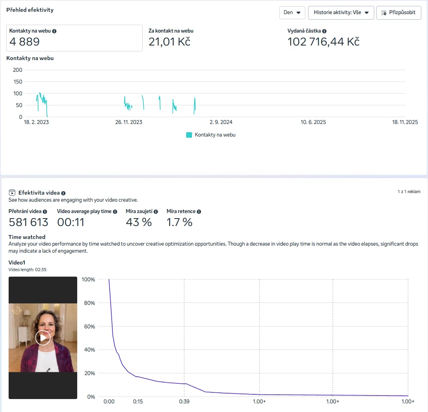This screenshot has width=428, height=412.
Task: Click the video reel icon before Efektivita videa
Action: point(12,193)
